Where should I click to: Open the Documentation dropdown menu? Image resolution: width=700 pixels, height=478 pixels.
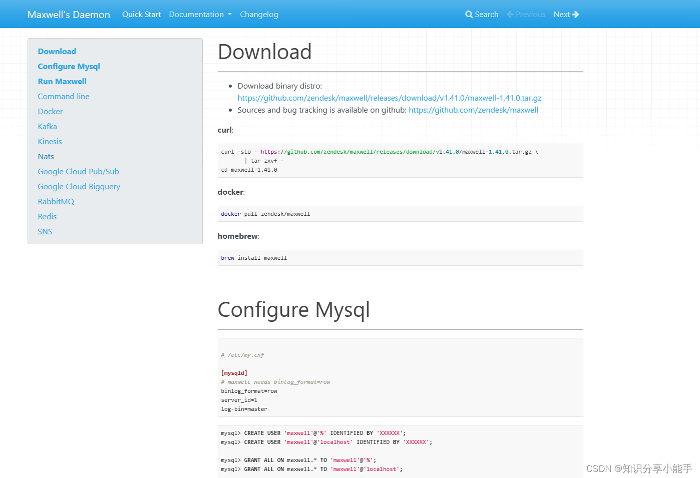[200, 15]
